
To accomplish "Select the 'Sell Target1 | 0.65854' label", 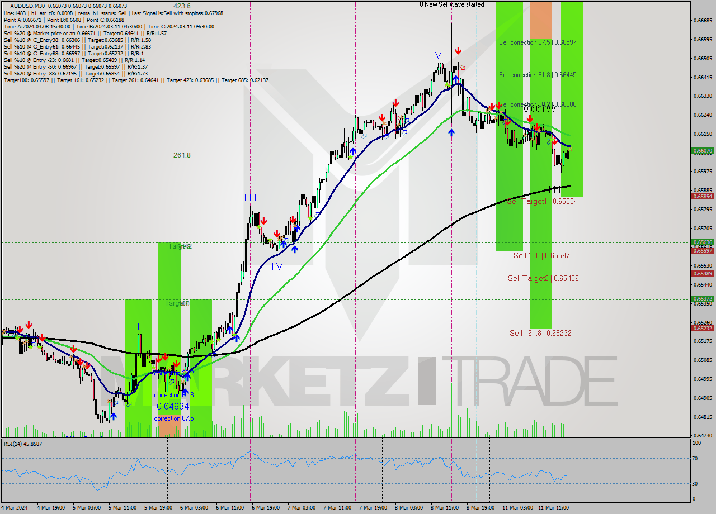I will (x=542, y=201).
